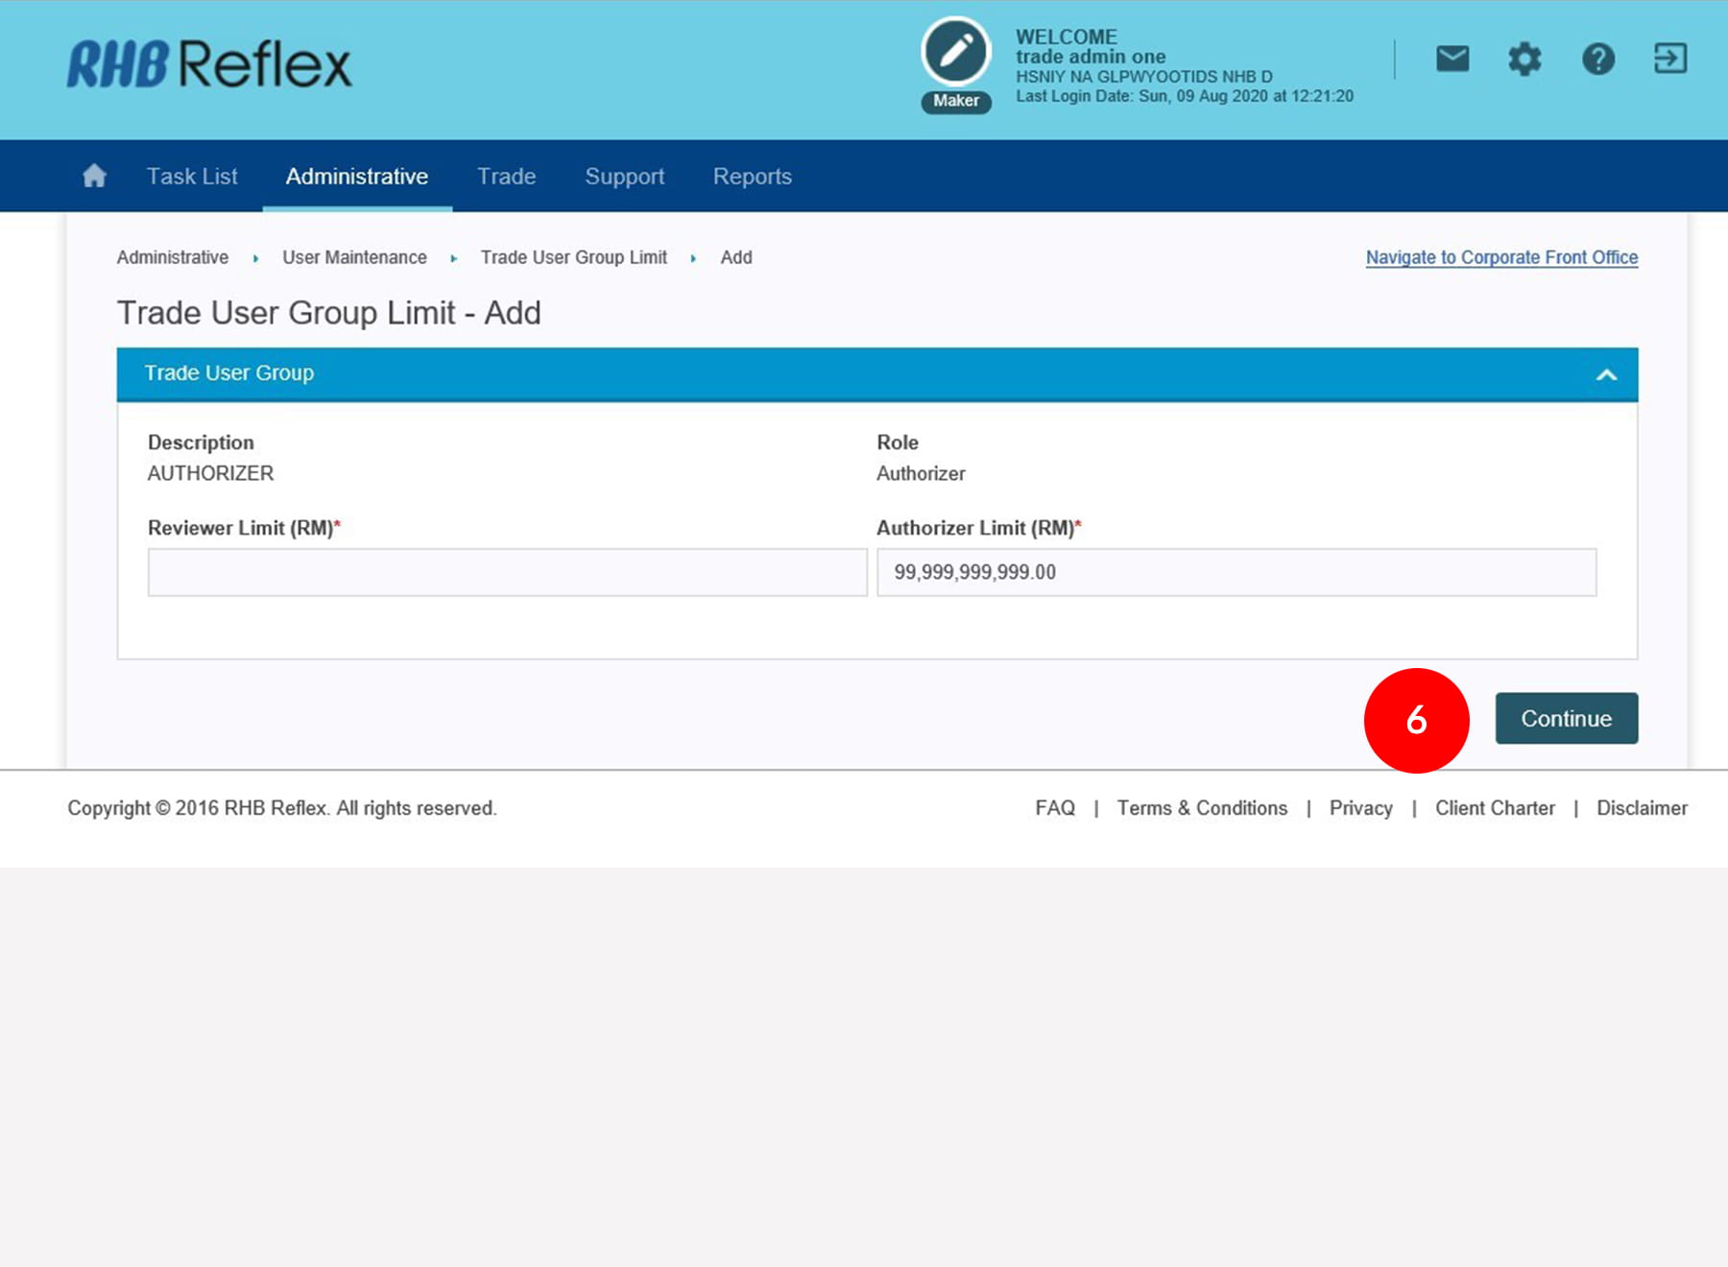The image size is (1728, 1267).
Task: Go to User Maintenance breadcrumb
Action: pos(354,257)
